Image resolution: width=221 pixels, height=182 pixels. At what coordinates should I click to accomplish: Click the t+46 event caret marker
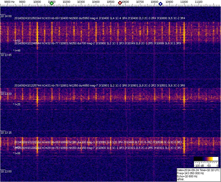tap(17, 50)
